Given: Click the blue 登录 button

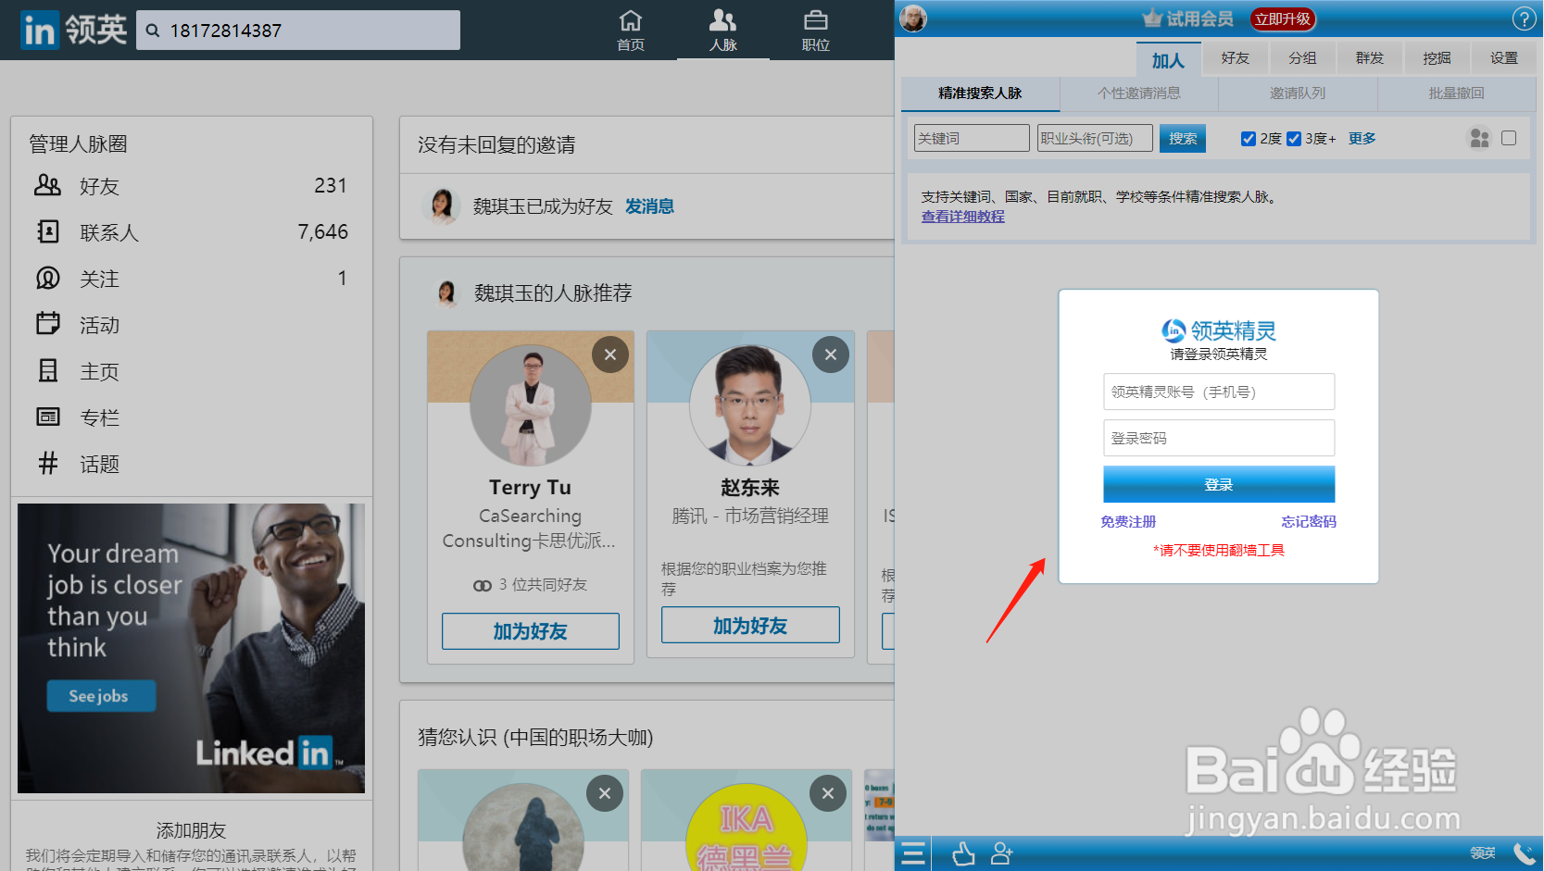Looking at the screenshot, I should point(1219,485).
